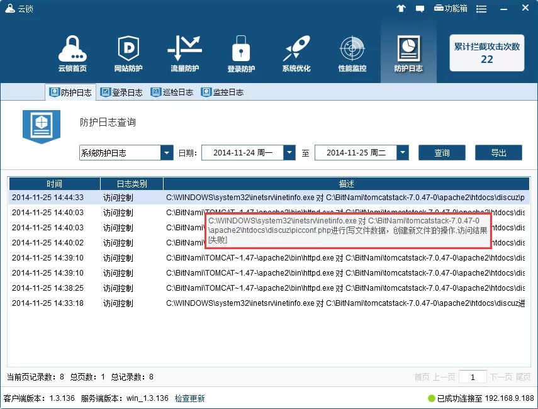The width and height of the screenshot is (538, 409).
Task: Open the 性能监控 radar icon
Action: (x=352, y=53)
